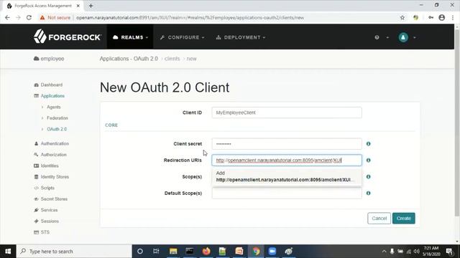
Task: Close the ForgeRock Access Management tab
Action: point(78,6)
